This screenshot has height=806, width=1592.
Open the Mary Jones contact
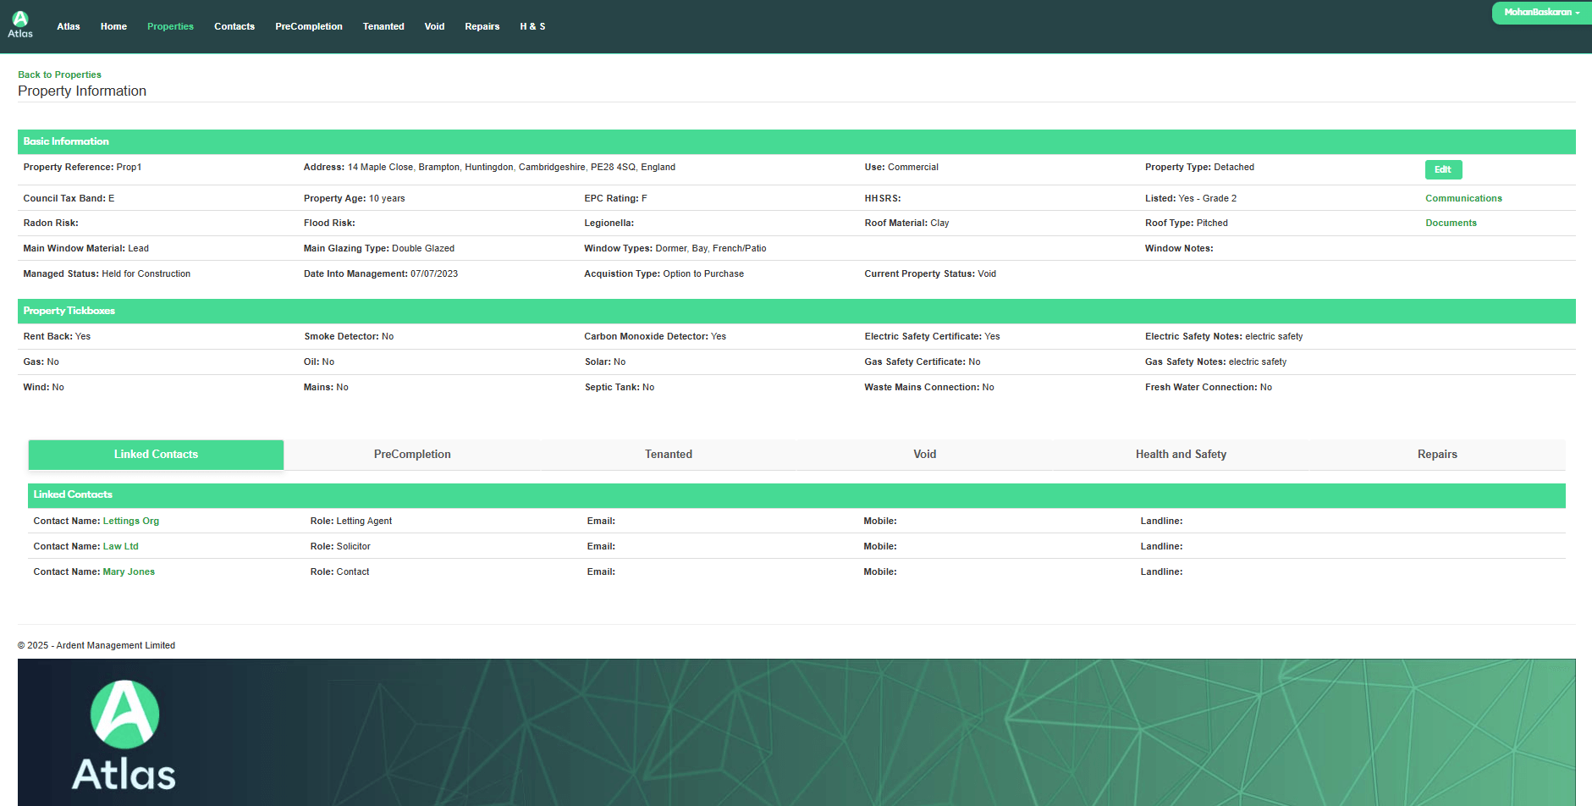point(129,572)
